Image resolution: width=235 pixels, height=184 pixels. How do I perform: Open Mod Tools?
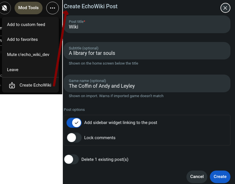point(29,8)
